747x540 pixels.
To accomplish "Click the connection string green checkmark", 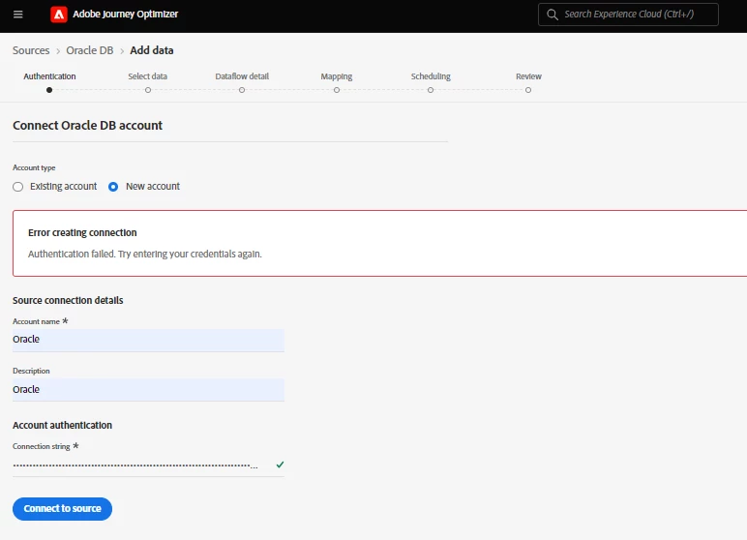I will click(281, 465).
